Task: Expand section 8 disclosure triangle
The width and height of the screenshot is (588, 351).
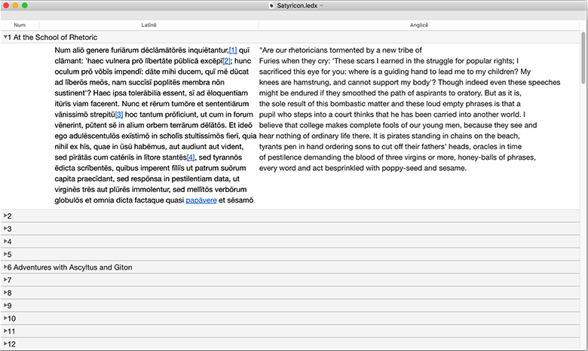Action: (5, 292)
